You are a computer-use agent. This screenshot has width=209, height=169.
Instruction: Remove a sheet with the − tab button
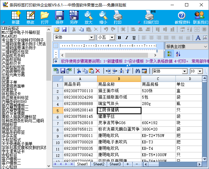point(137,164)
